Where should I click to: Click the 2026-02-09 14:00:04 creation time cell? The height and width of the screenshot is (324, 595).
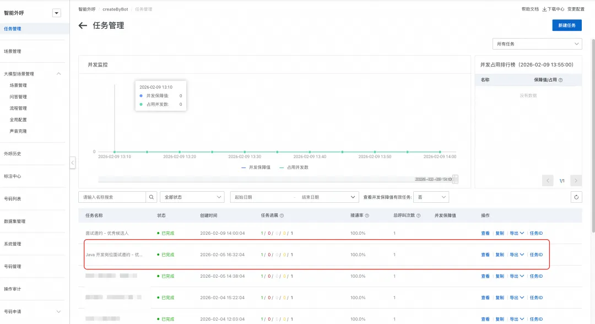(223, 233)
